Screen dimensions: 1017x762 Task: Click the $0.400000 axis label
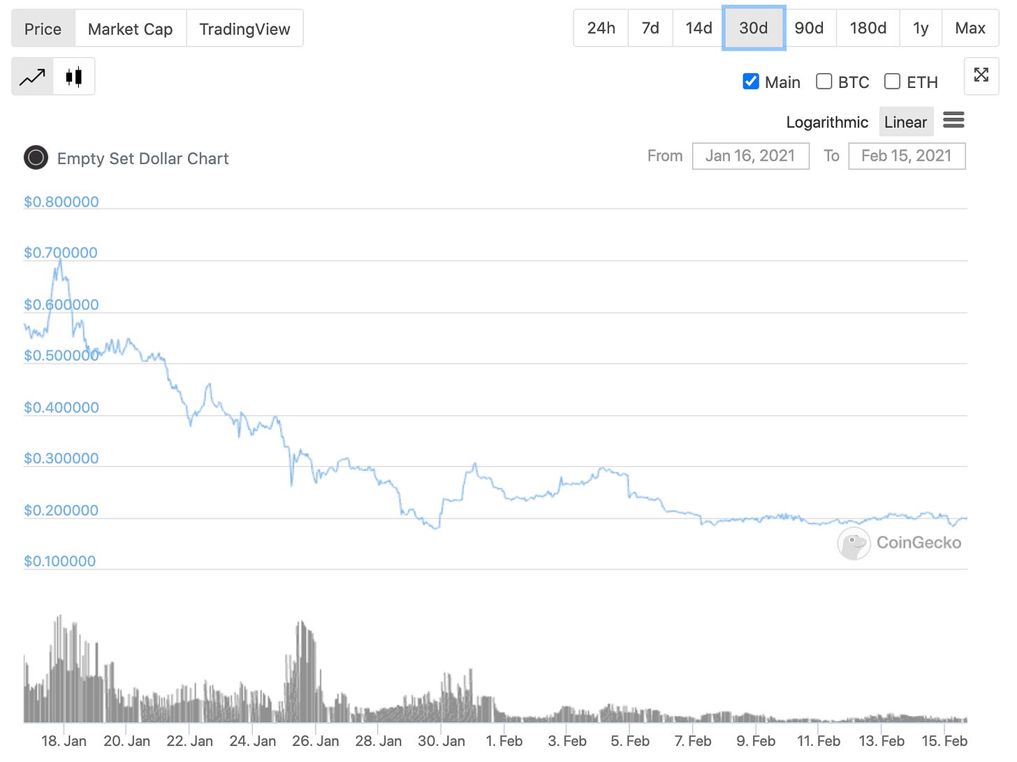[61, 408]
